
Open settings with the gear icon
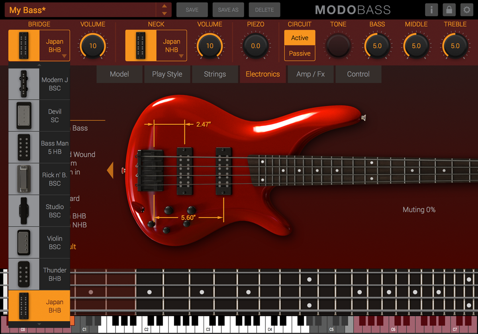(x=466, y=10)
